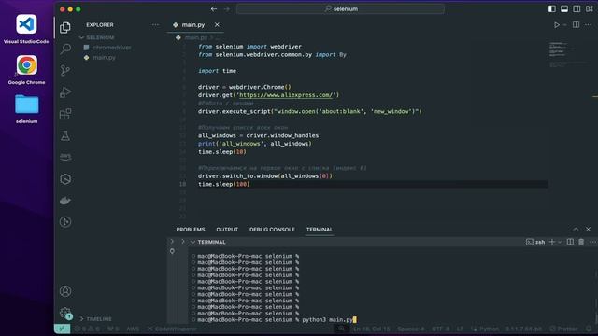Collapse the TERMINAL group header chevron

(x=193, y=242)
